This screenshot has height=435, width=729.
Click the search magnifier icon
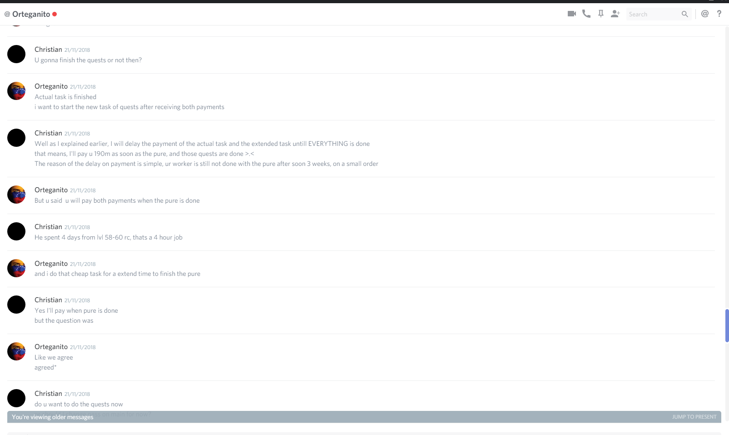point(685,14)
